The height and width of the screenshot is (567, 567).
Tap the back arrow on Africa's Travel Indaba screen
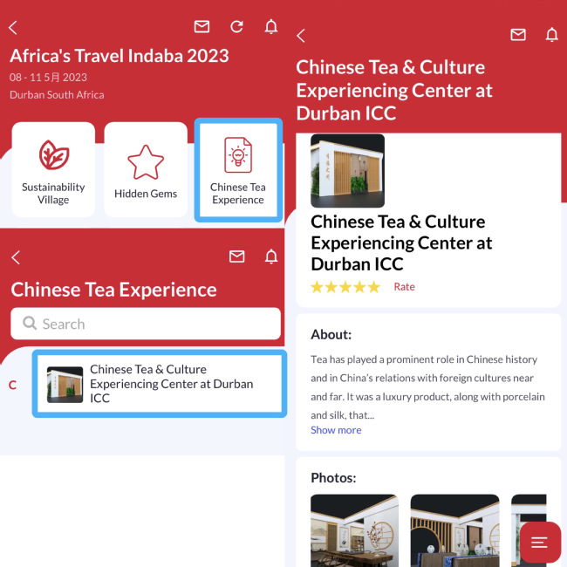point(13,28)
